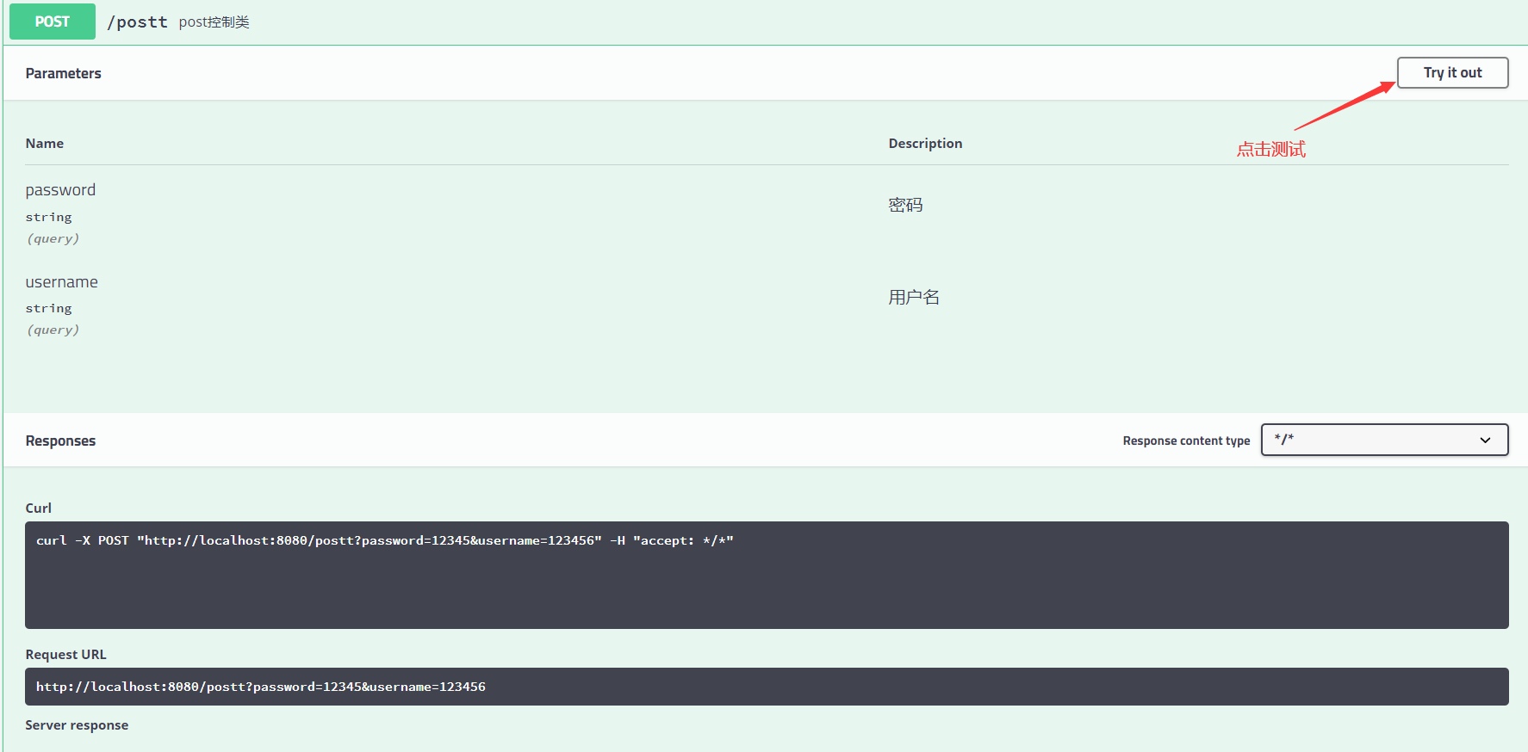Click the Try it out button
Viewport: 1528px width, 752px height.
coord(1452,73)
